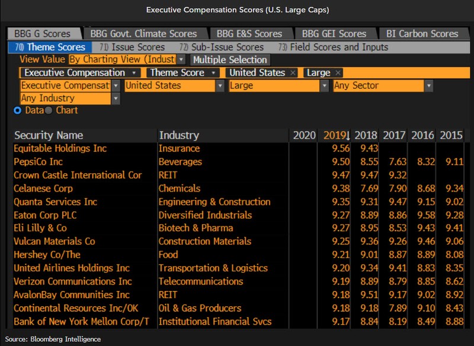Viewport: 474px width, 346px height.
Task: Open Vulcan Materials Co security
Action: [55, 241]
